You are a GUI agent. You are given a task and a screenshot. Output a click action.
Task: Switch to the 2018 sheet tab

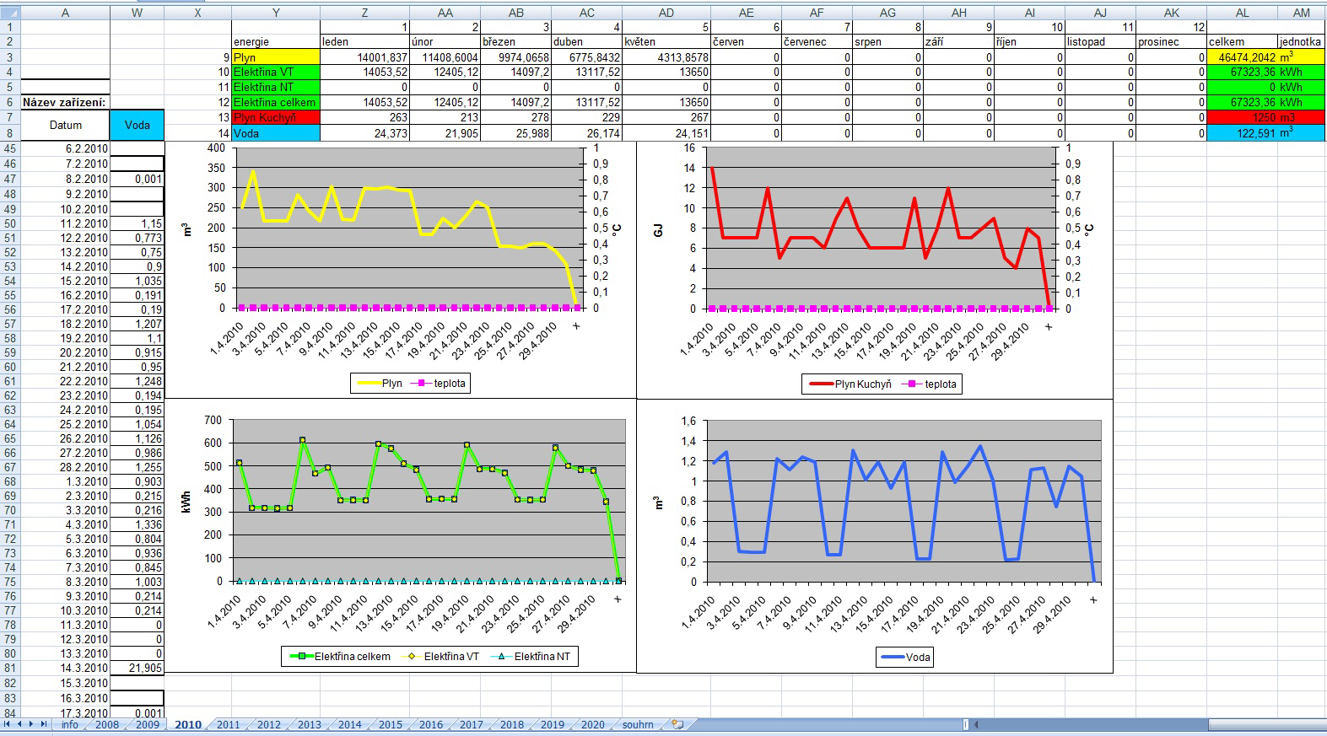click(x=512, y=724)
